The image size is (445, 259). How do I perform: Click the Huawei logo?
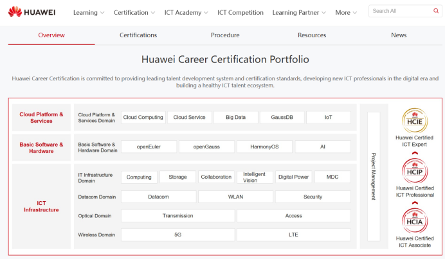click(x=32, y=12)
